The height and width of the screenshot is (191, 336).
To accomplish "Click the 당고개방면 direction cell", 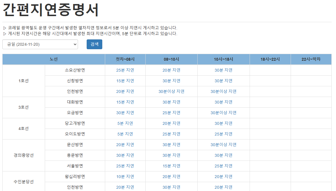I will click(x=75, y=123).
